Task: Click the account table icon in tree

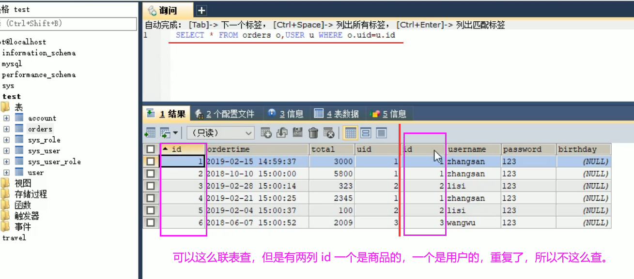Action: (19, 117)
